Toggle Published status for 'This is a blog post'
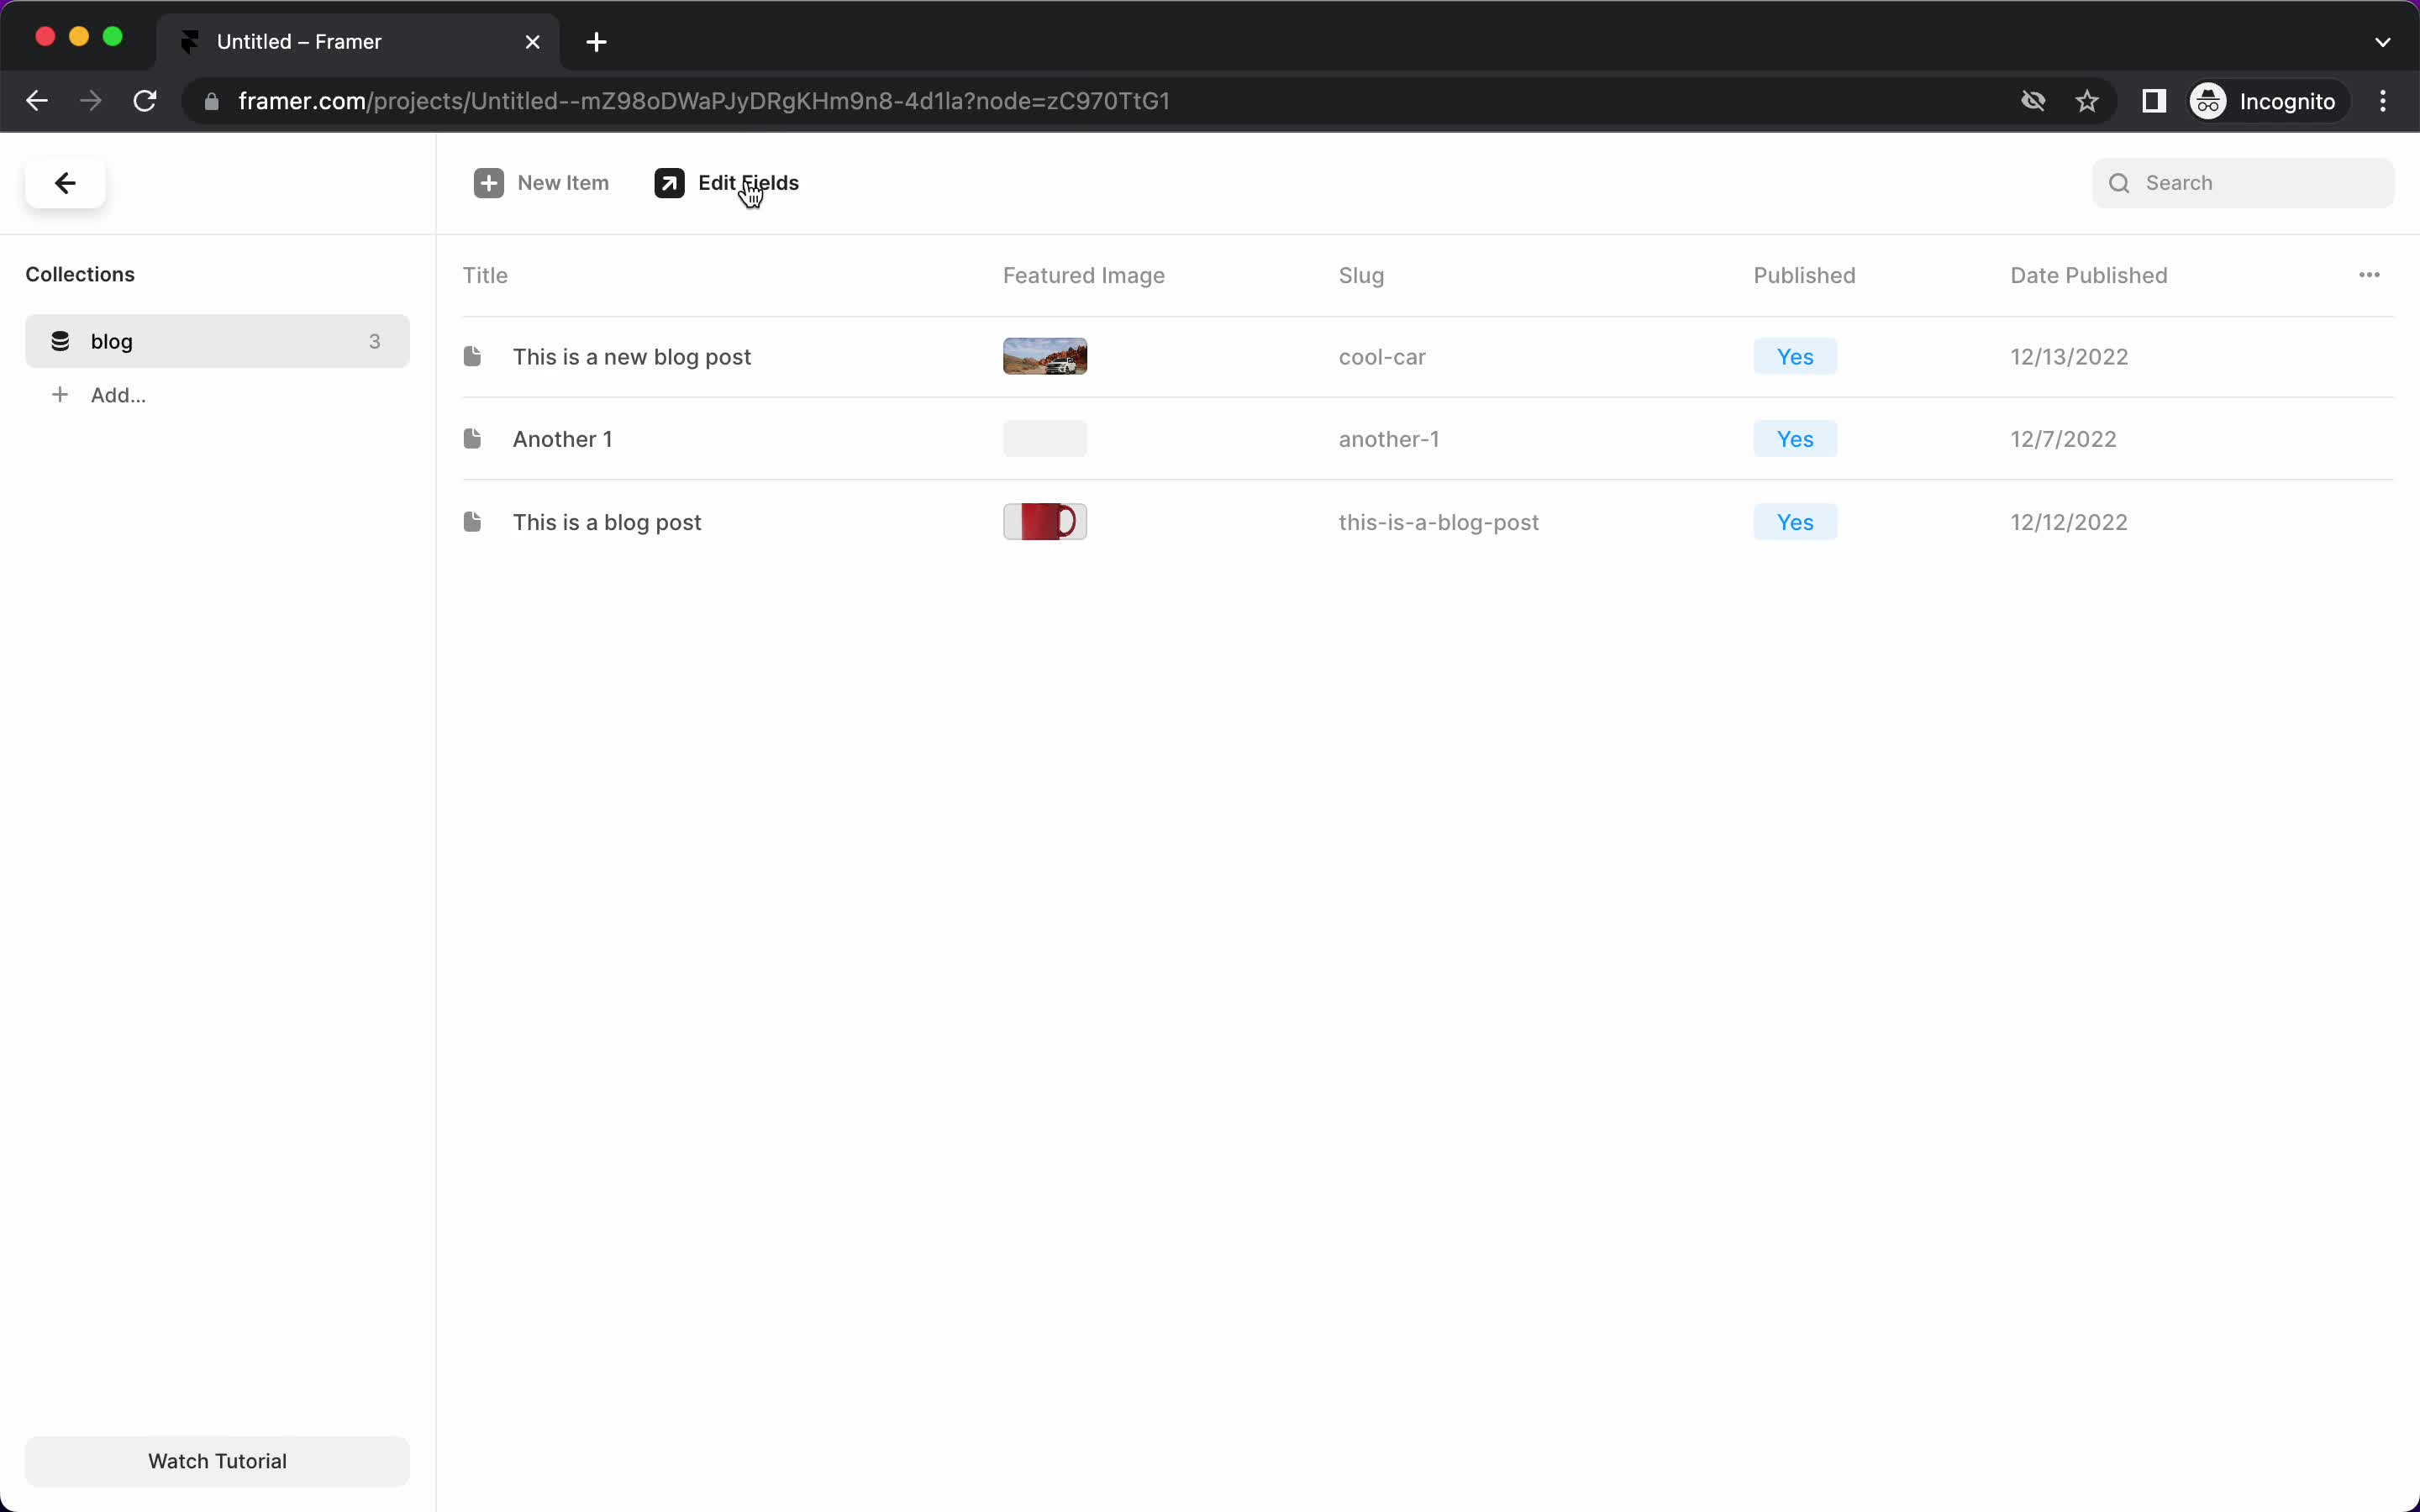The image size is (2420, 1512). pyautogui.click(x=1795, y=521)
